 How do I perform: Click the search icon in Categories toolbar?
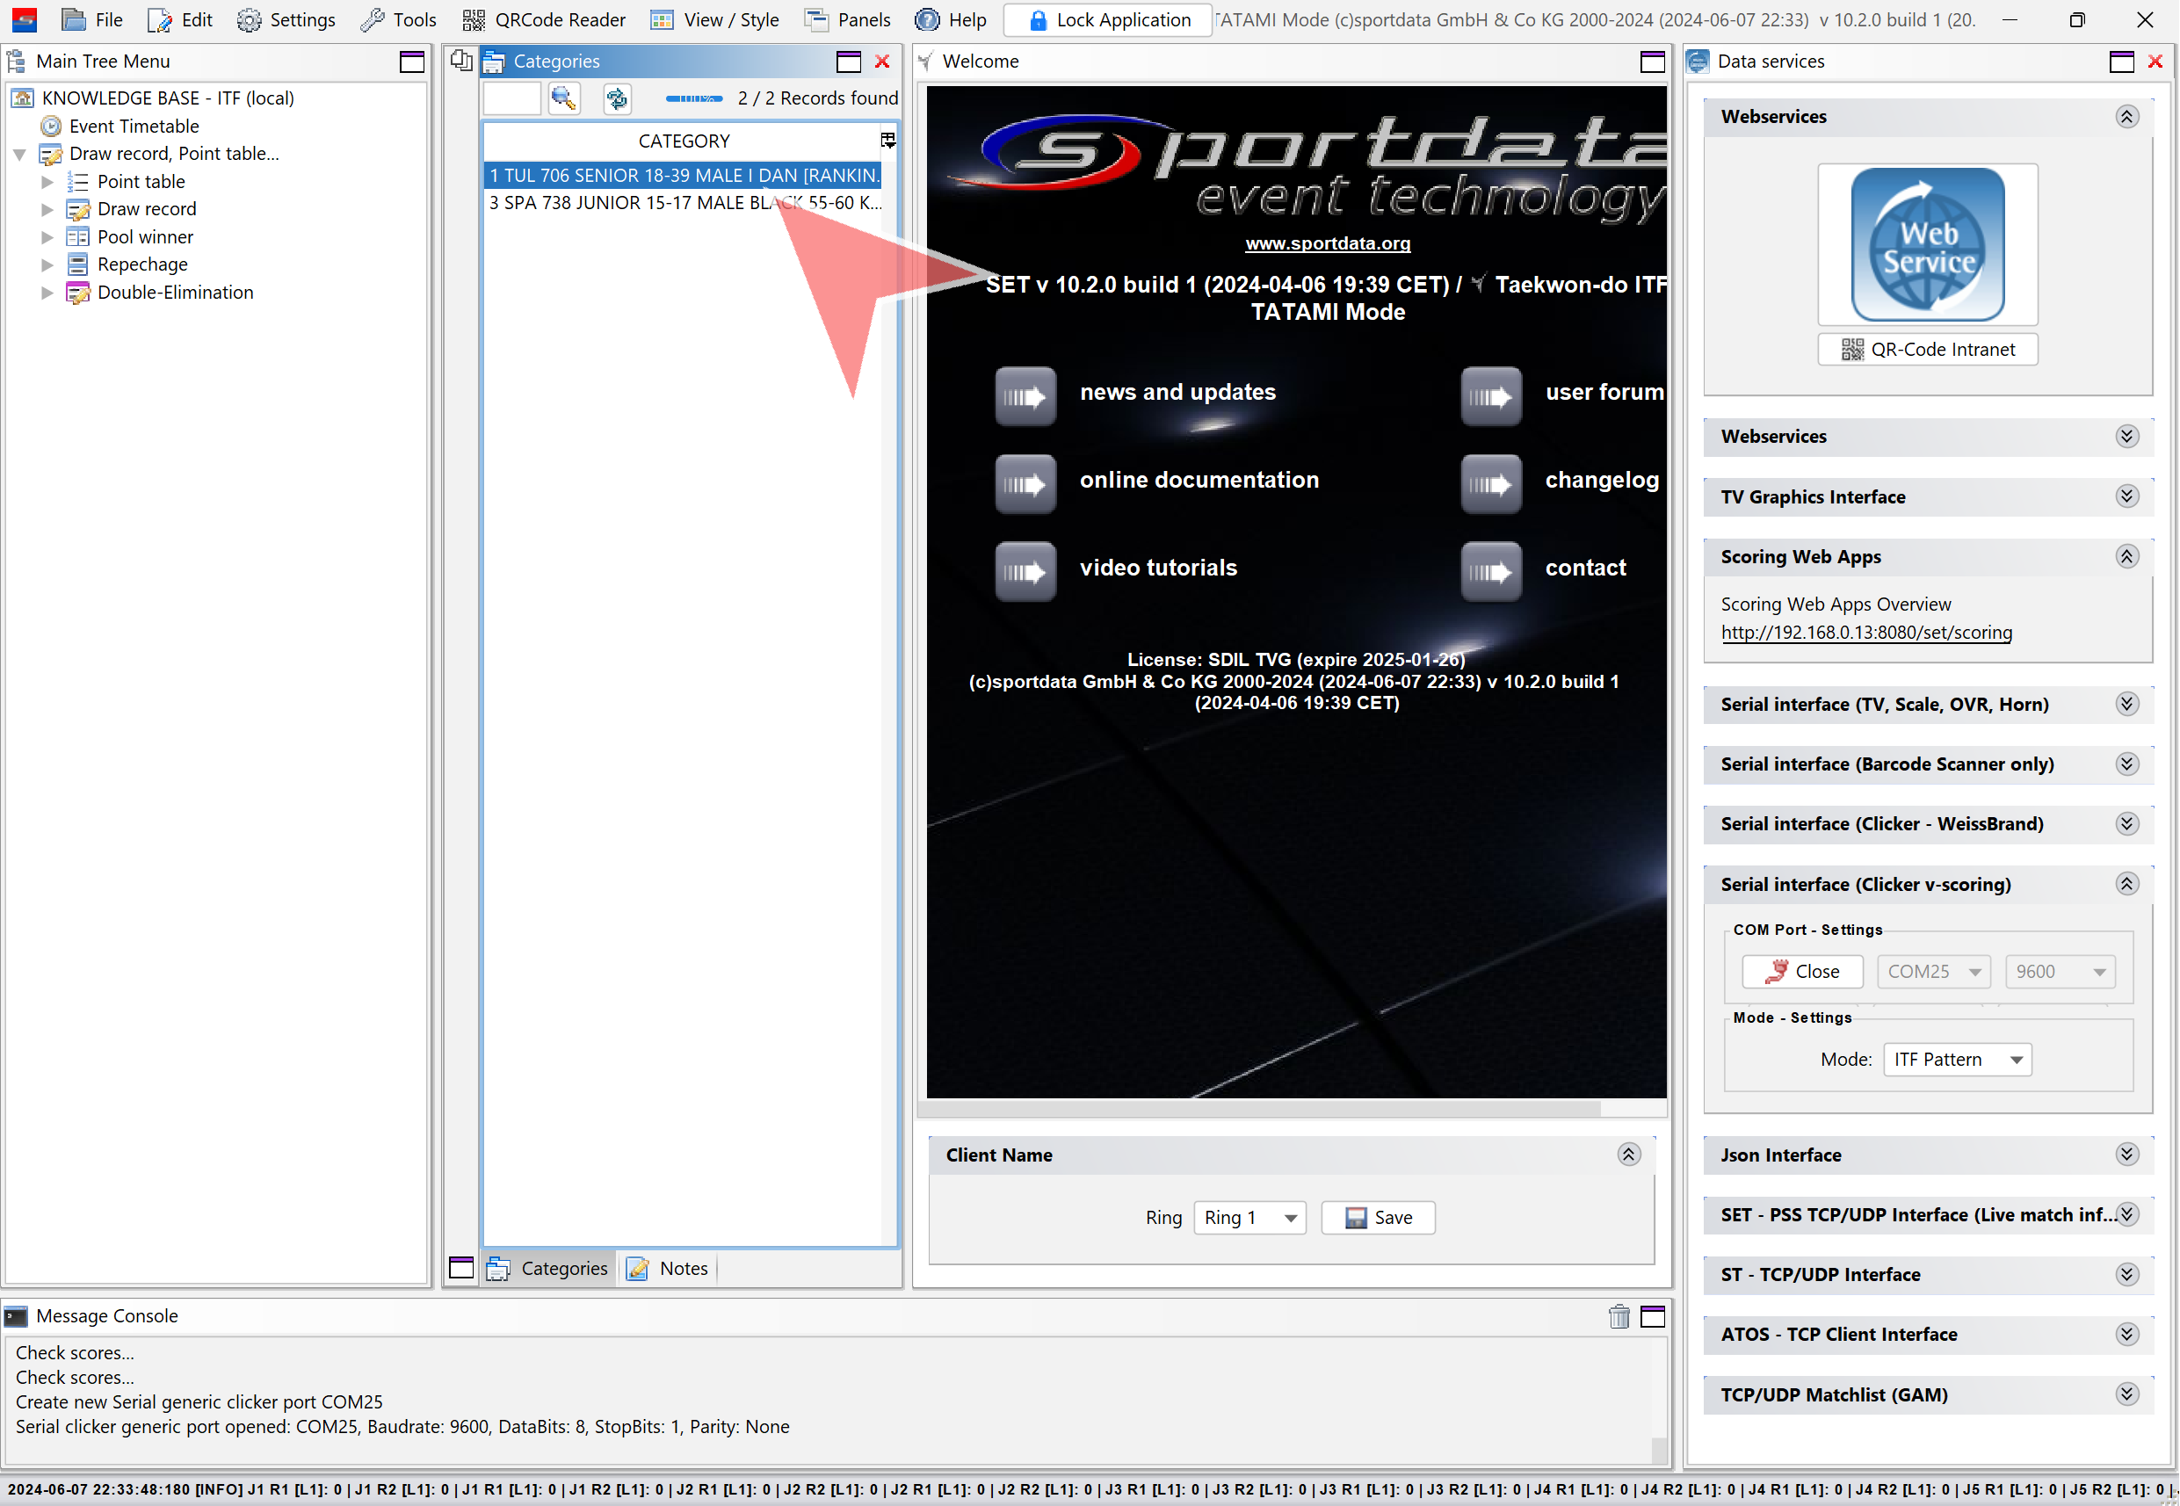click(563, 98)
